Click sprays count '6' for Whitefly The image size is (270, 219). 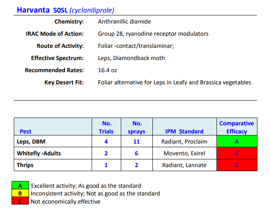click(137, 153)
